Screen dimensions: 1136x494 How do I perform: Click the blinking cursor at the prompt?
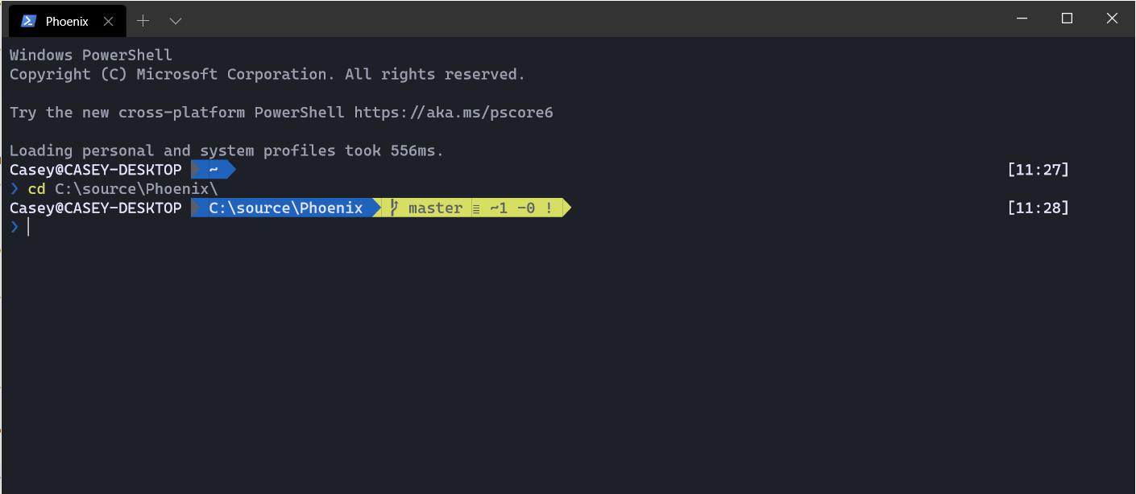coord(29,227)
